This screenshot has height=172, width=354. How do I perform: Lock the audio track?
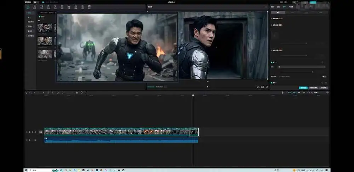tap(30, 140)
